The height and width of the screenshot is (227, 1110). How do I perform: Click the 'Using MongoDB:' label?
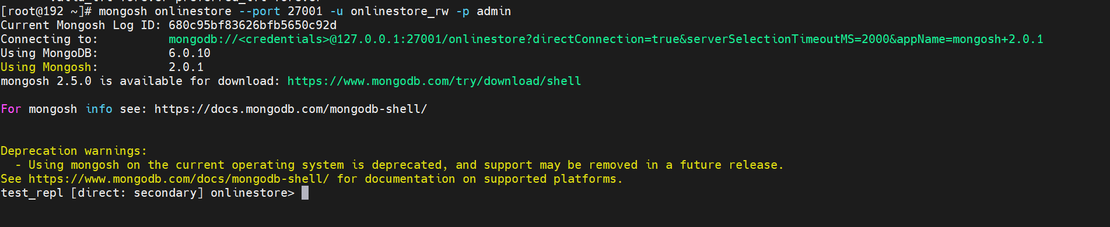click(49, 53)
